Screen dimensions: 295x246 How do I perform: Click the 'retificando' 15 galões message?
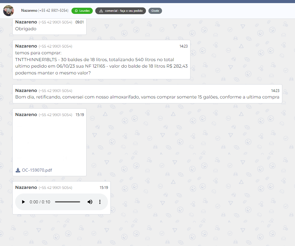point(147,97)
